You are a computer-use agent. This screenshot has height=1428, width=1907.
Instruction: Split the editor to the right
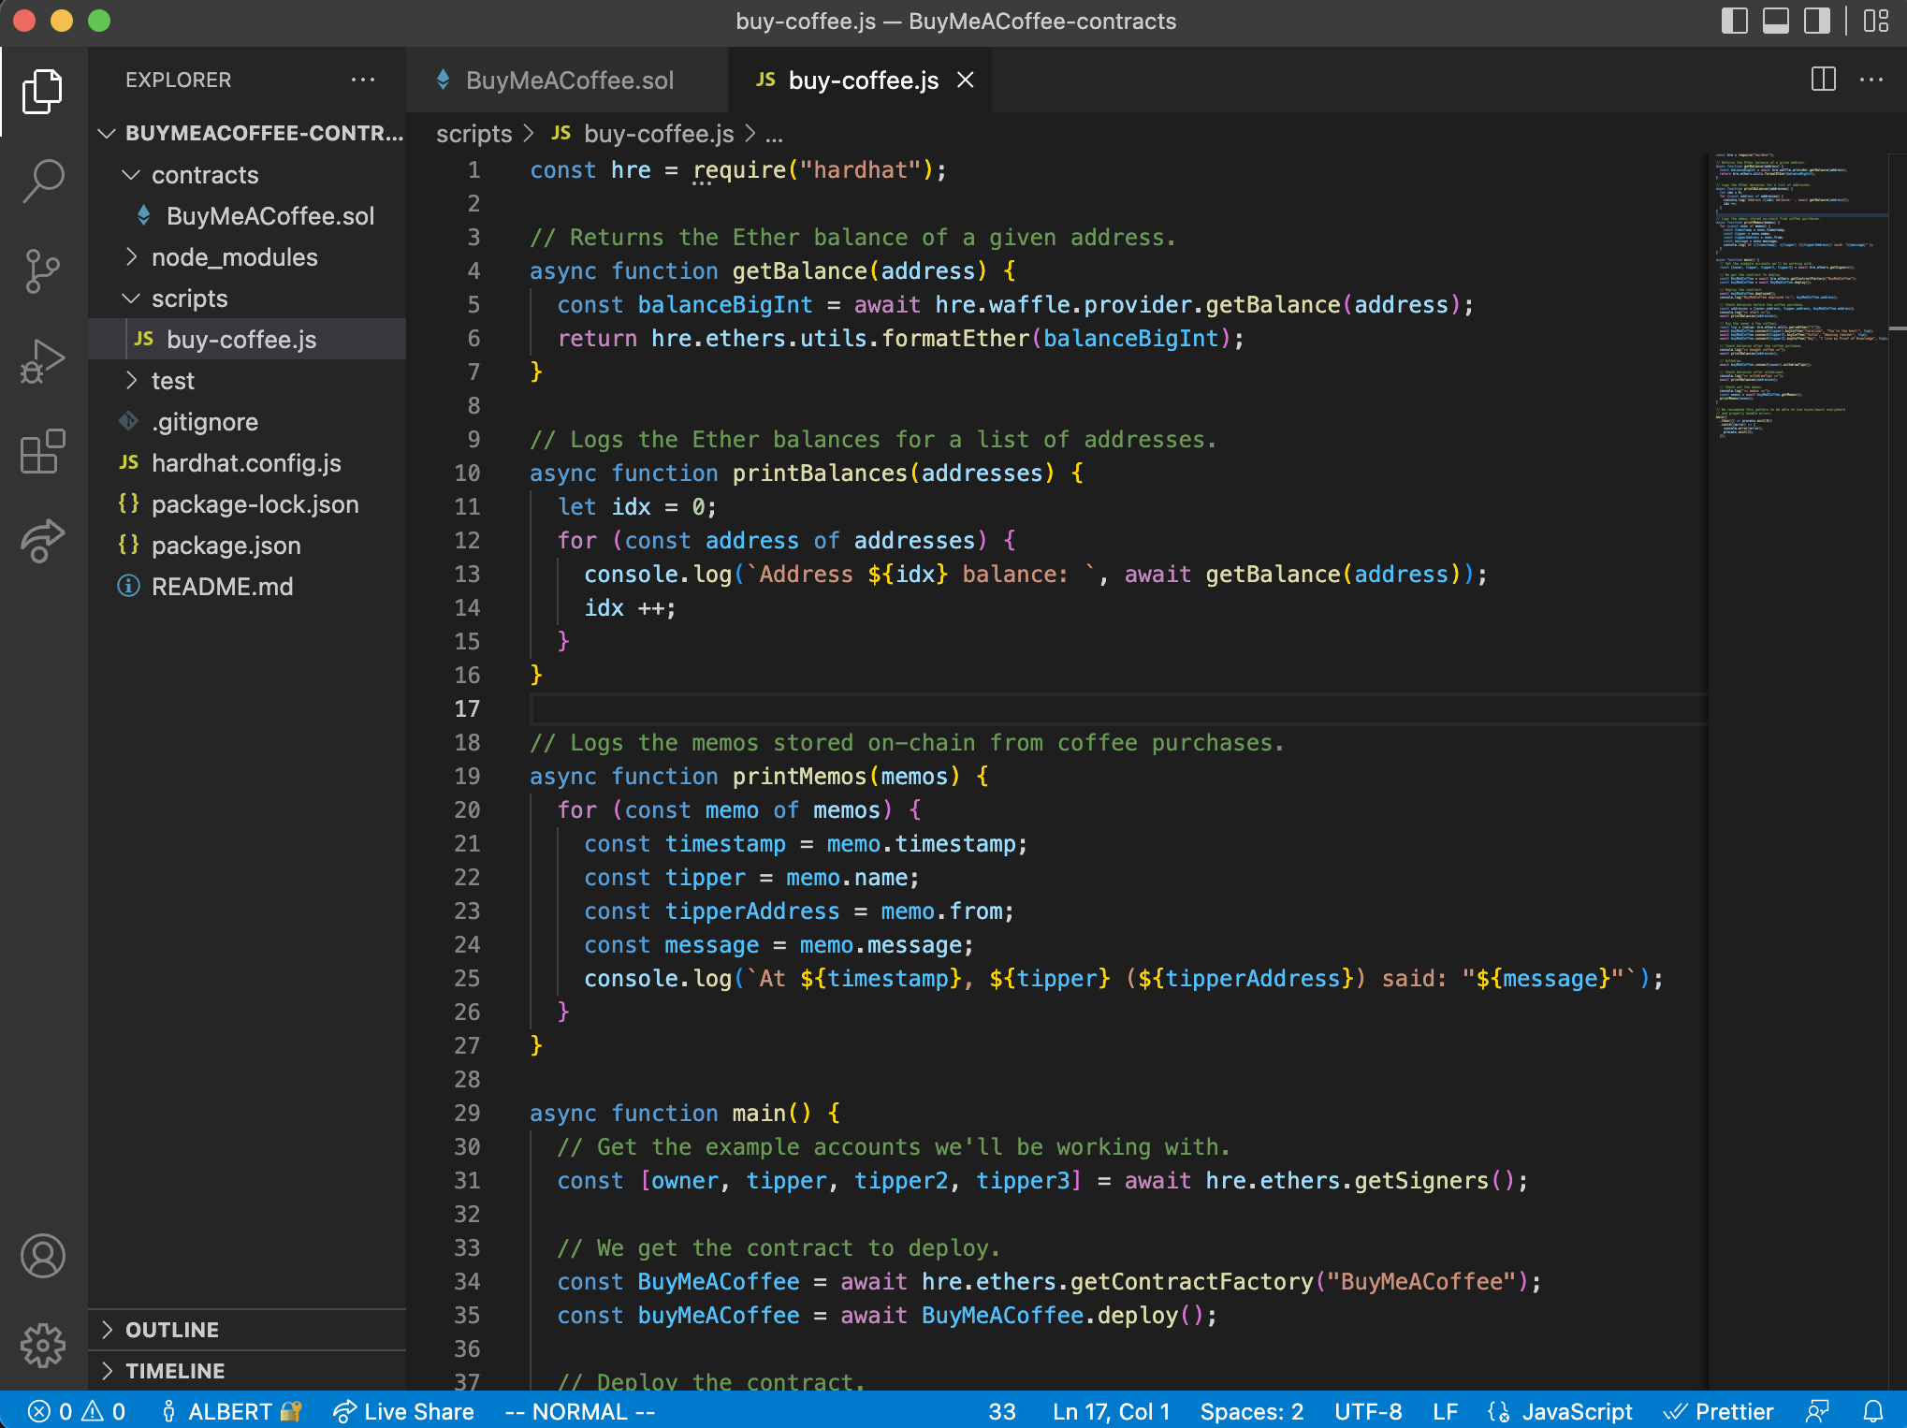pos(1824,80)
